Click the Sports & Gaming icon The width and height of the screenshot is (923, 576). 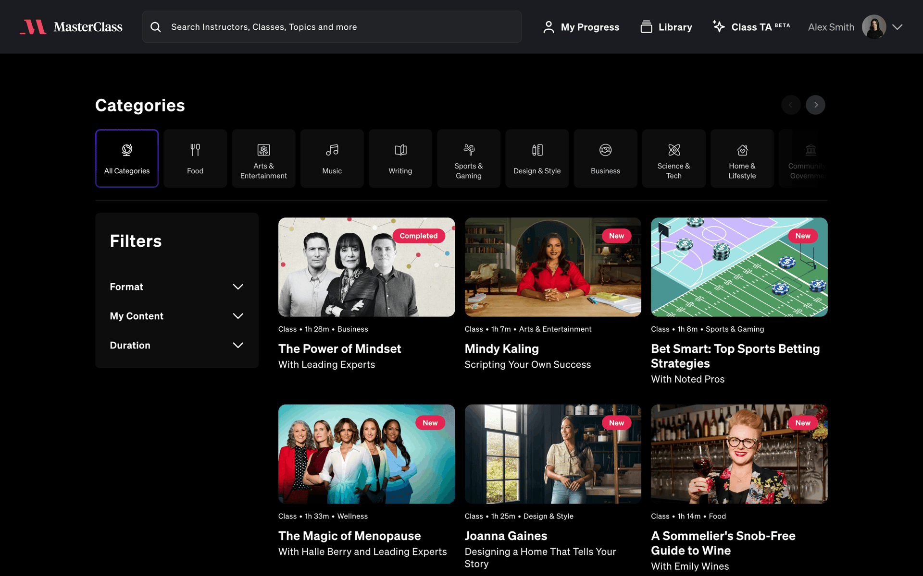click(469, 150)
